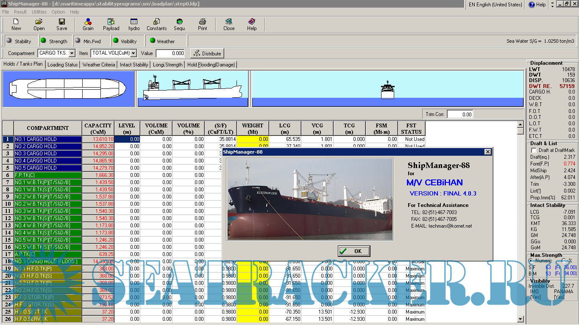Select the Numeric radio button under Max.Strength
579x325 pixels.
532,261
